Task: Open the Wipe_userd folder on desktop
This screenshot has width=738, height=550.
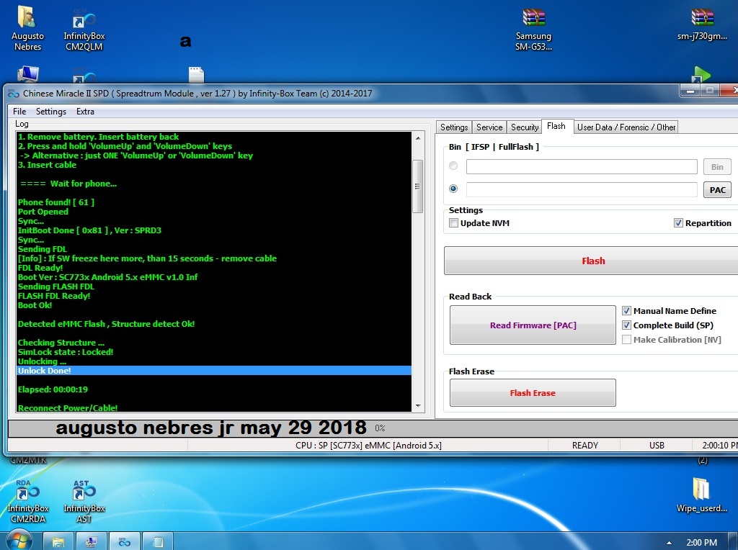Action: pyautogui.click(x=701, y=495)
